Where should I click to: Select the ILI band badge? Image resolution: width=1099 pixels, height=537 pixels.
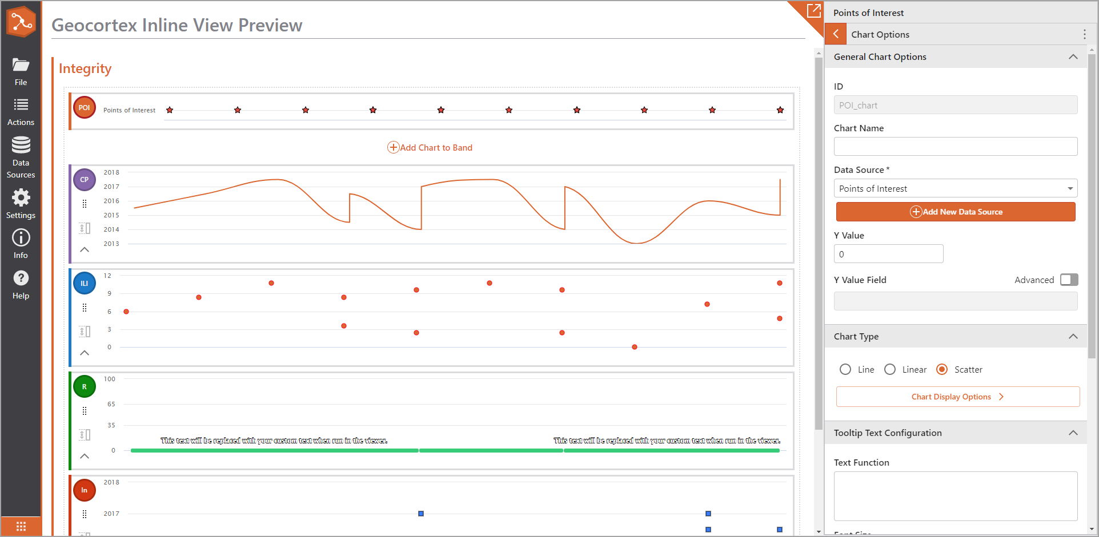[x=85, y=283]
